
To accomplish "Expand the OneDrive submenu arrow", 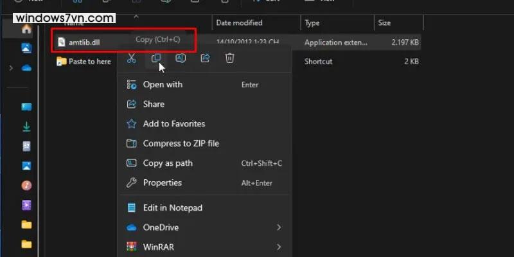I will click(279, 227).
